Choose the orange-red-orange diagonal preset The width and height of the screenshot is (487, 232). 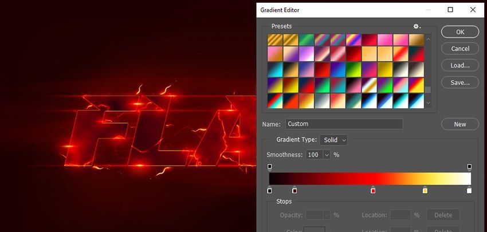click(401, 54)
